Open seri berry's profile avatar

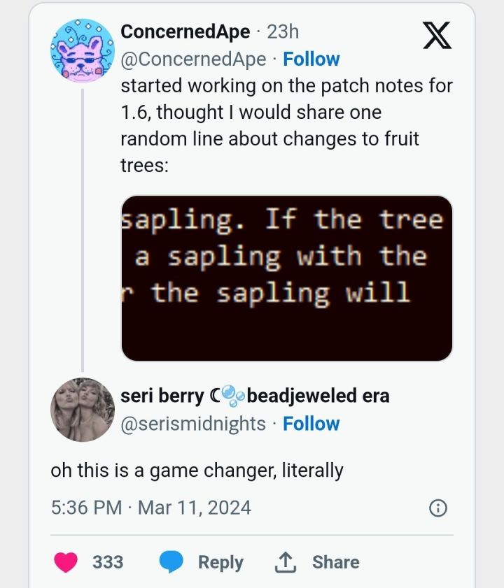[x=83, y=410]
